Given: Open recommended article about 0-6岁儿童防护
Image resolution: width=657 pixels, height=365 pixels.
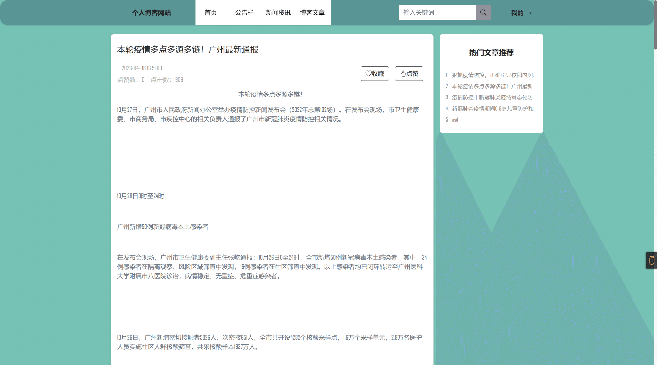Looking at the screenshot, I should 494,108.
